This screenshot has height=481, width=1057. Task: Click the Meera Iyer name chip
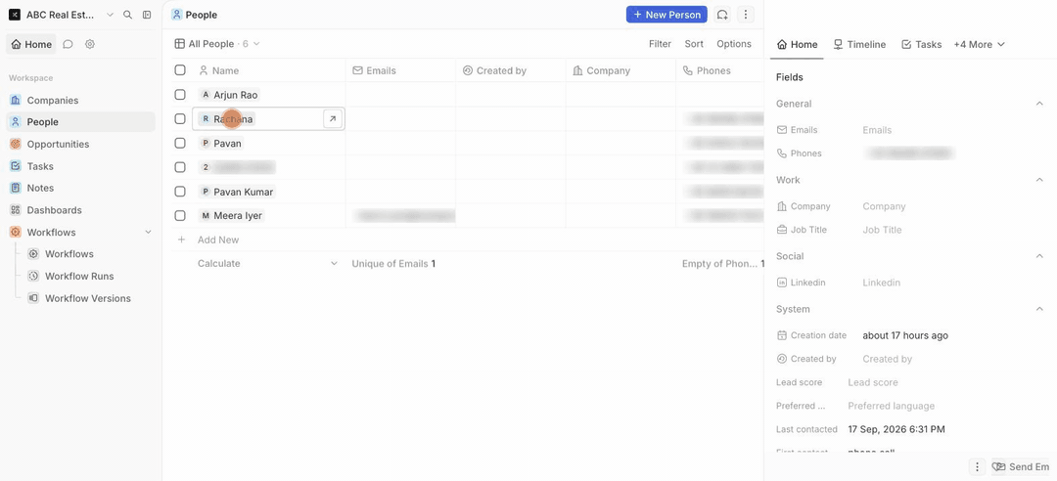point(231,216)
